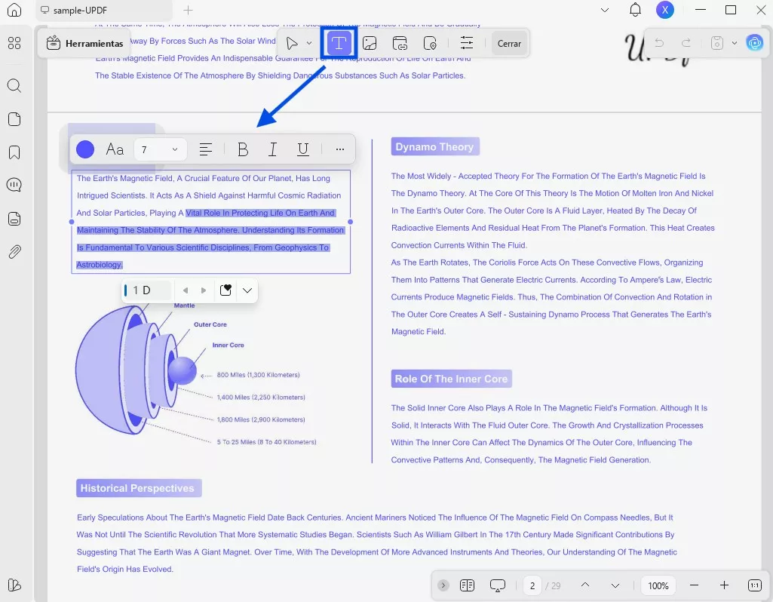Open the page layout view icon

point(467,585)
